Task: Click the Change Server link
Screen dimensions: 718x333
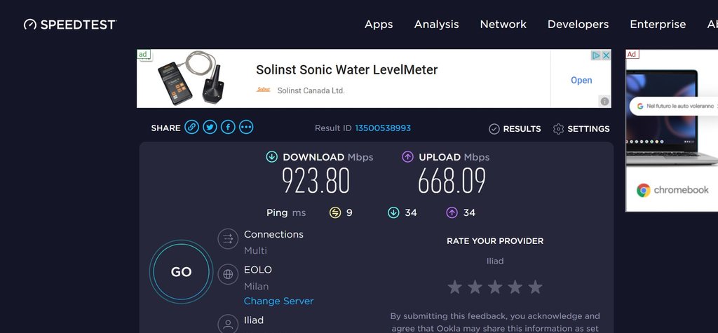Action: tap(278, 301)
